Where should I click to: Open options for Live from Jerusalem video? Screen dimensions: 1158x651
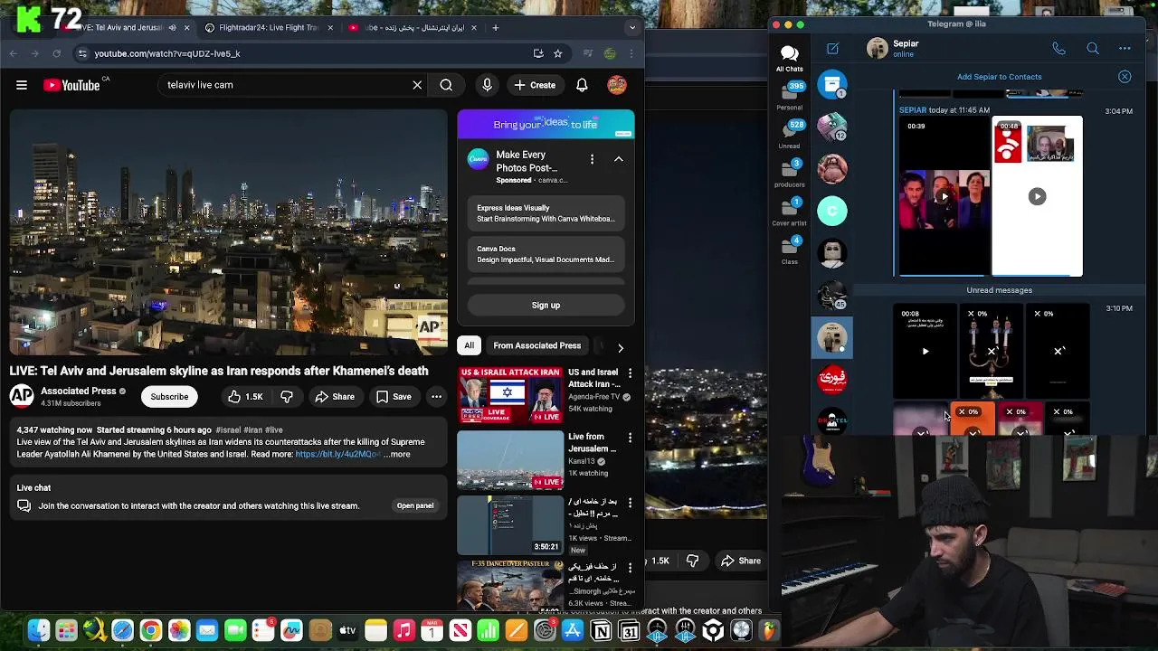pyautogui.click(x=630, y=438)
